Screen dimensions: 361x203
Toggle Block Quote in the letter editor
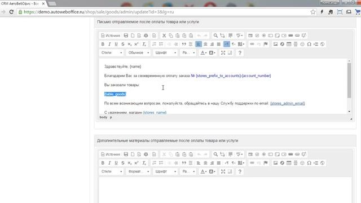click(x=184, y=44)
